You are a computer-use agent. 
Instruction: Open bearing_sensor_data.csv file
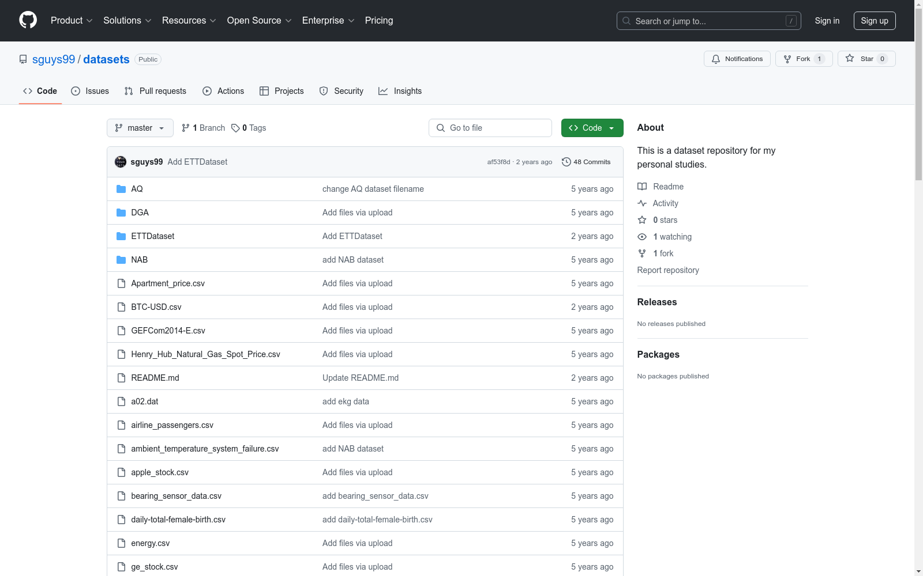[176, 496]
